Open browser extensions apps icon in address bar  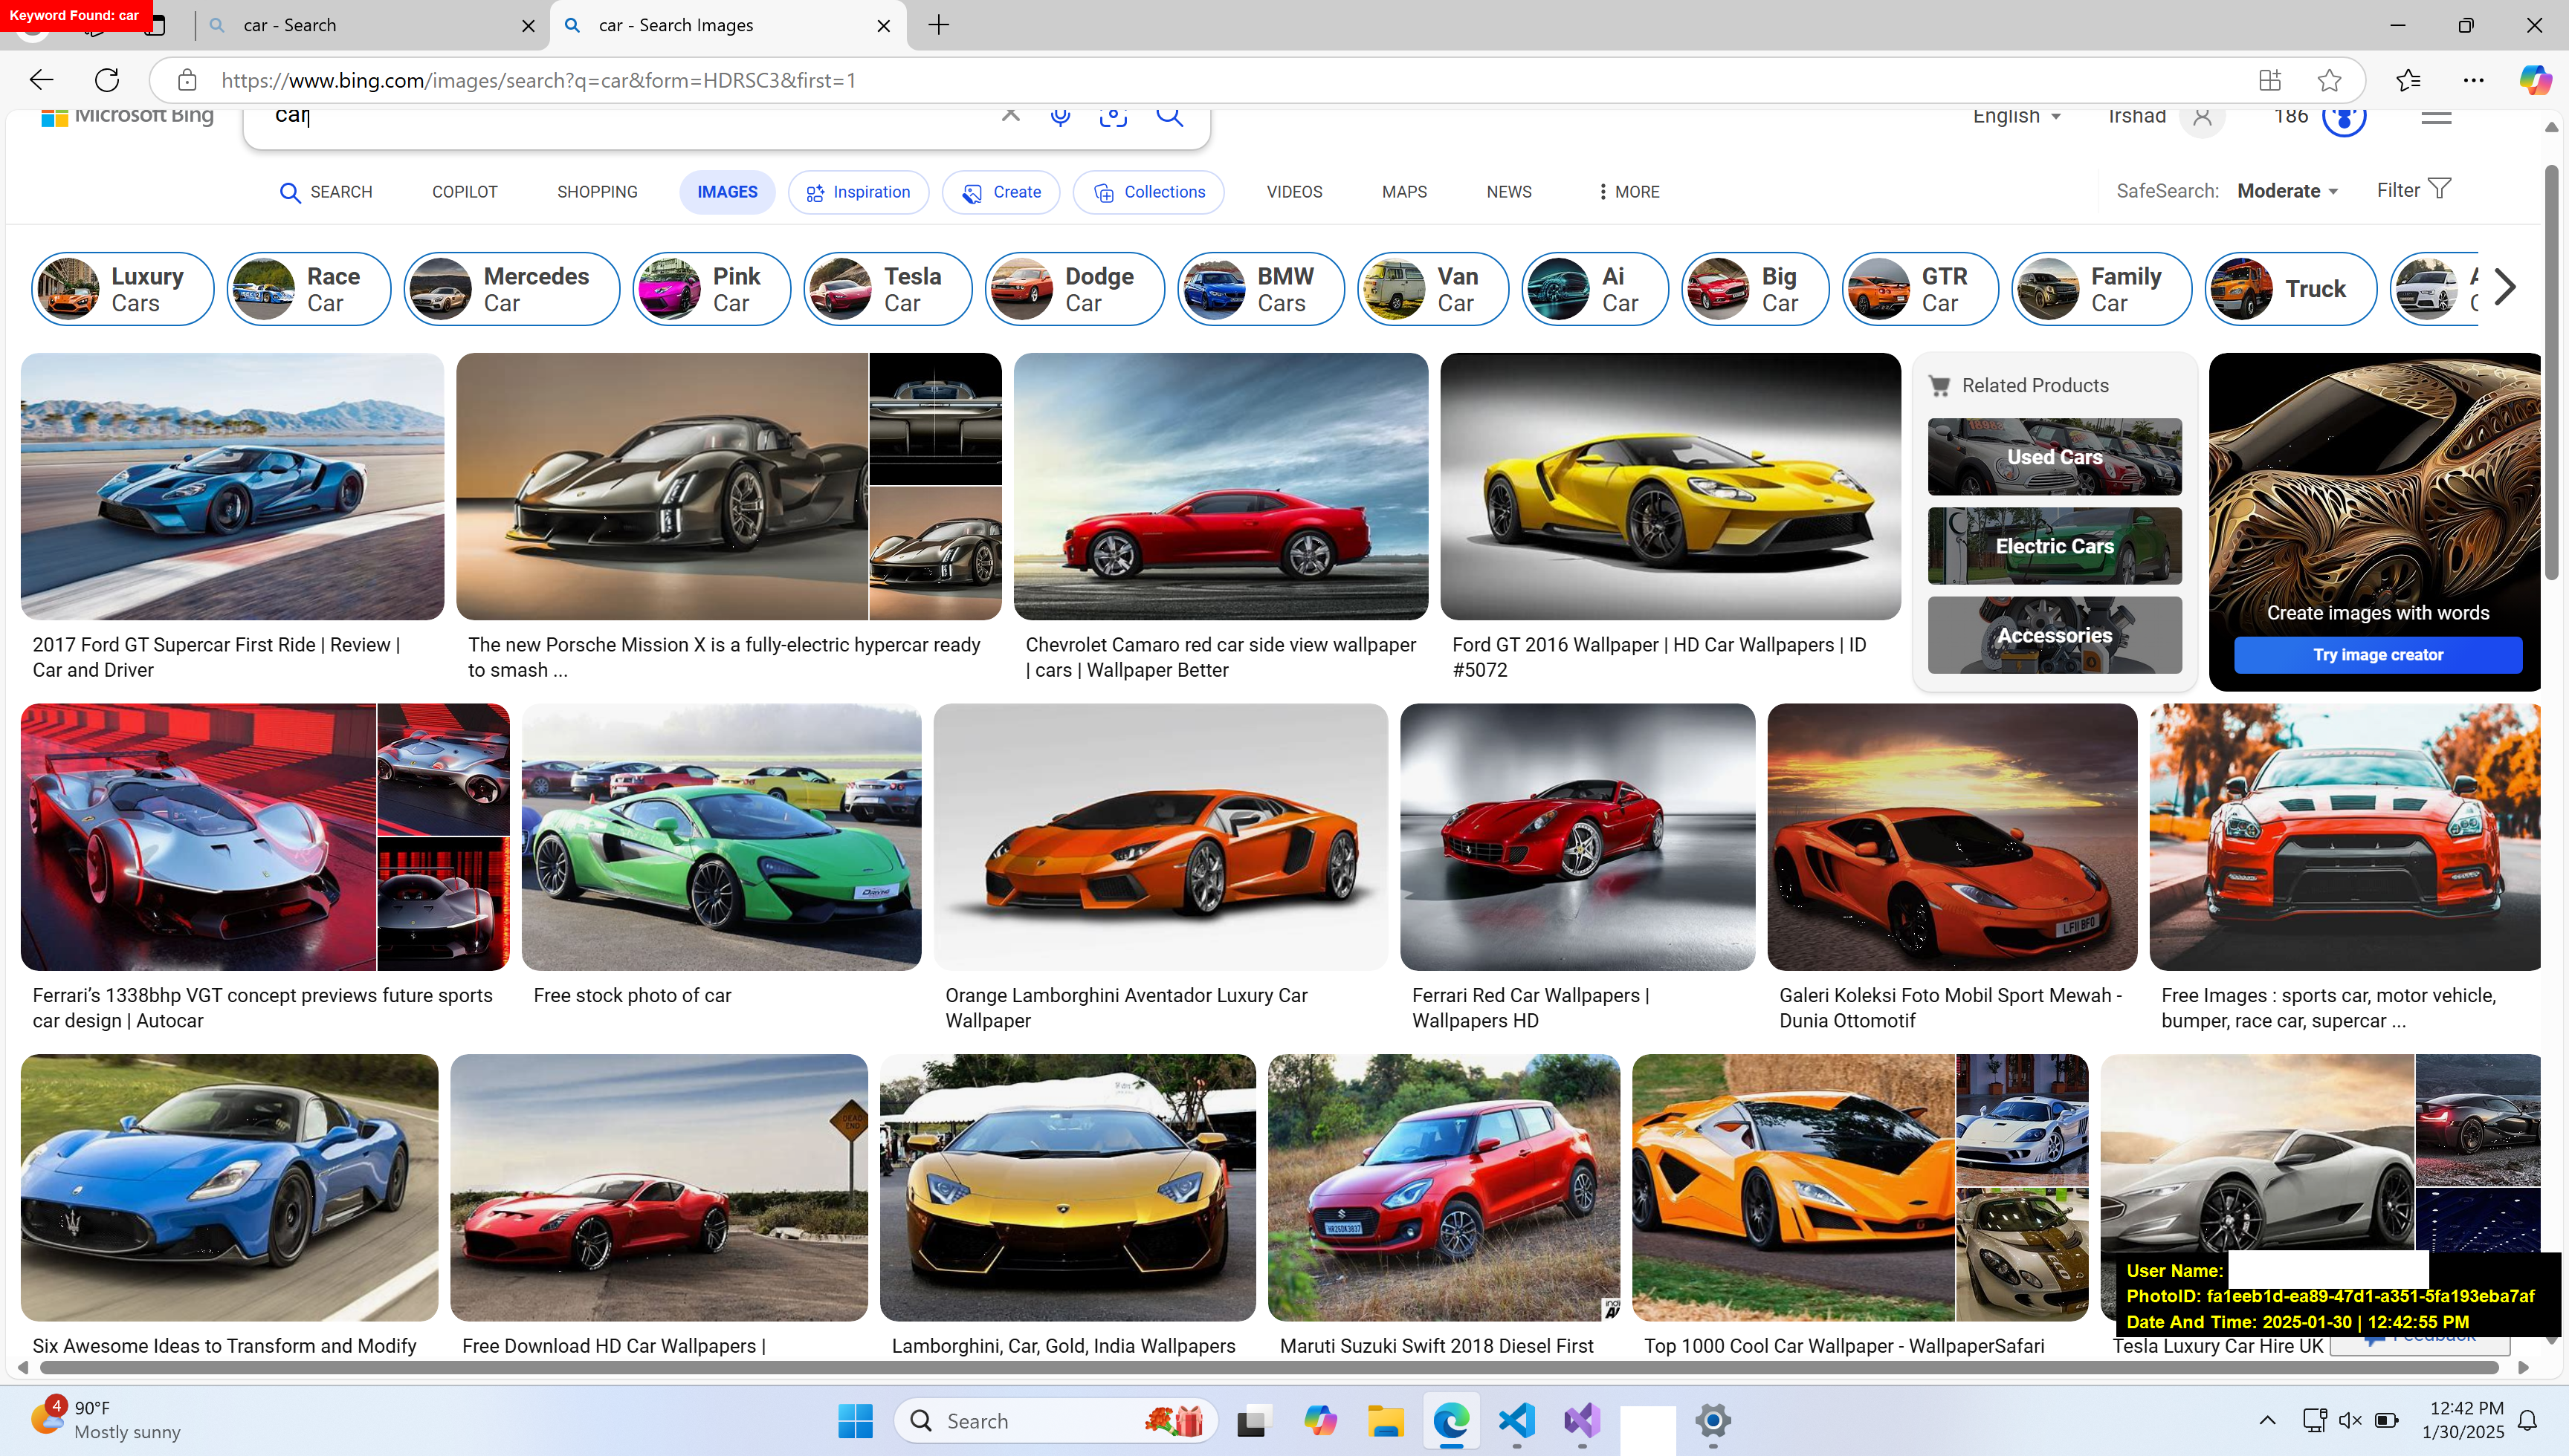pos(2270,80)
